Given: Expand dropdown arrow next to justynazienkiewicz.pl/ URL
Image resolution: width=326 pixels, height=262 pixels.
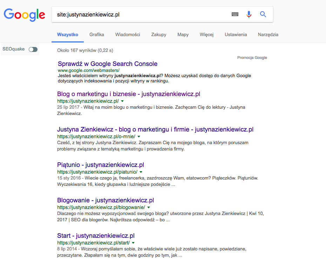Looking at the screenshot, I should [x=122, y=101].
